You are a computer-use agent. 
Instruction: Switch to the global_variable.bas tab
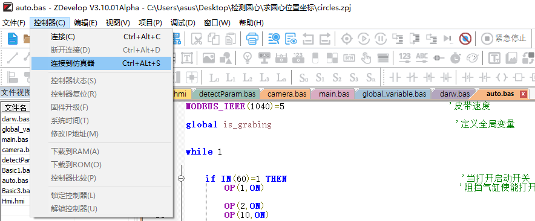[394, 94]
